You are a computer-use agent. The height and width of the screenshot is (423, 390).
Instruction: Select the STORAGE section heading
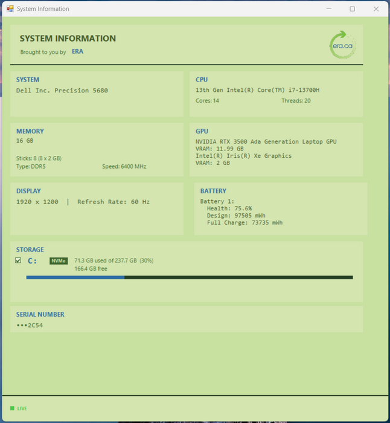[x=30, y=250]
